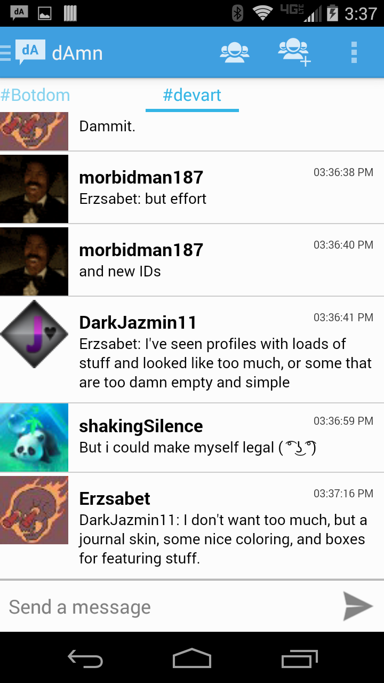This screenshot has width=384, height=683.
Task: Open the dA notification in status bar
Action: tap(20, 13)
